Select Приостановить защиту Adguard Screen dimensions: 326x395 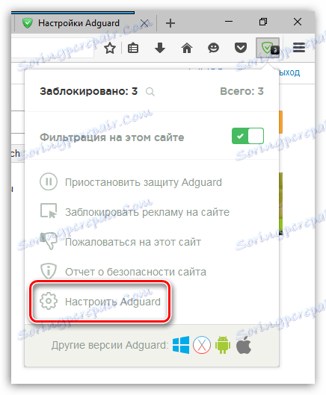[x=131, y=182]
